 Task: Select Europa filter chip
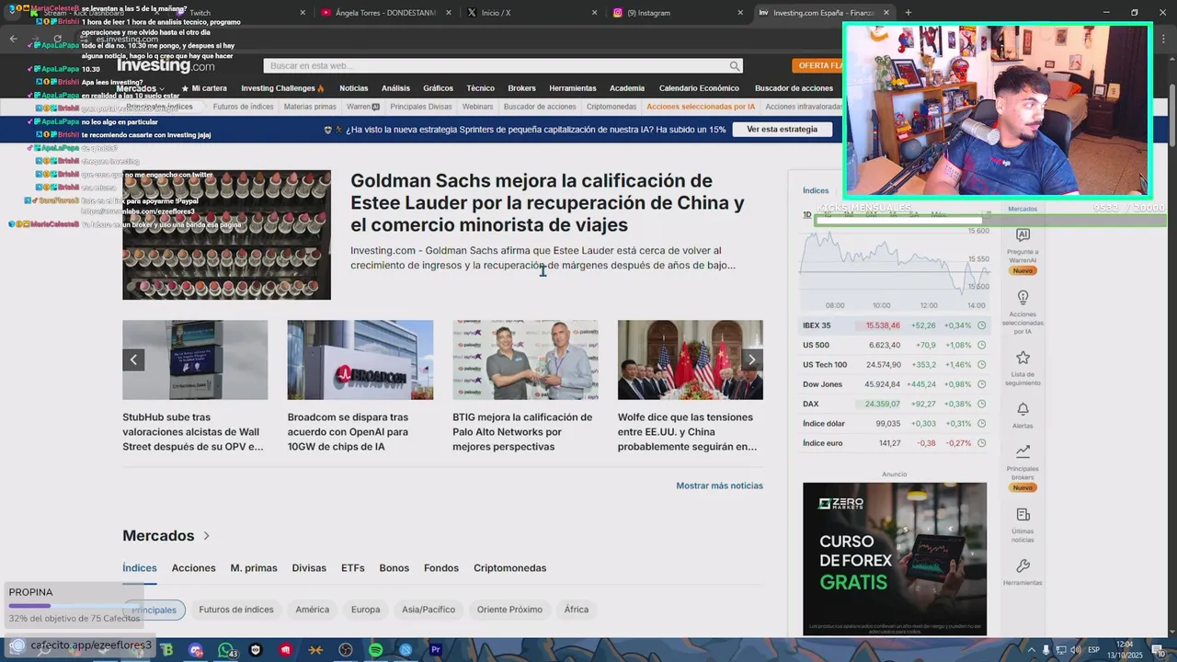pyautogui.click(x=365, y=610)
